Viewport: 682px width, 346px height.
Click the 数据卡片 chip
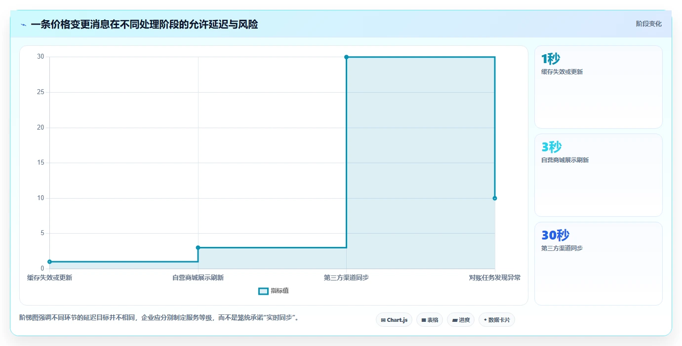[x=497, y=320]
